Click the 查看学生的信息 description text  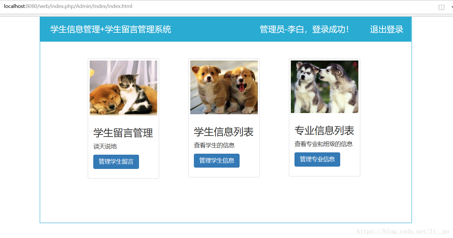[214, 145]
